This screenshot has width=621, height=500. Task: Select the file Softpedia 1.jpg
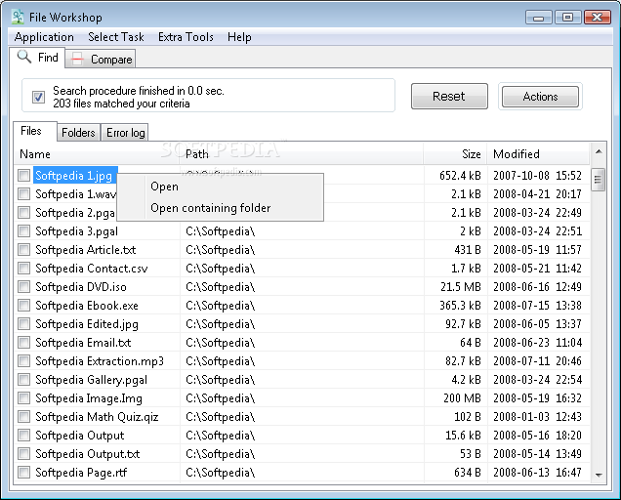point(73,176)
